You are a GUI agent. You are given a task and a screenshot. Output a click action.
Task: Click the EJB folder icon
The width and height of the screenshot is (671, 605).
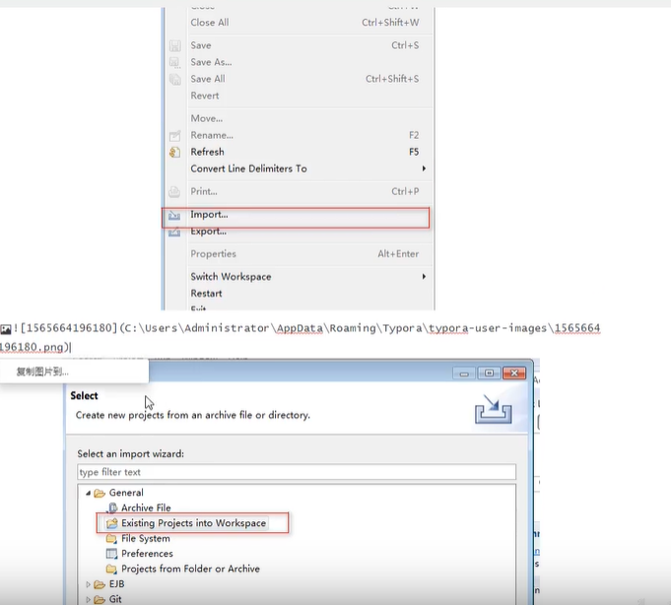pos(100,584)
